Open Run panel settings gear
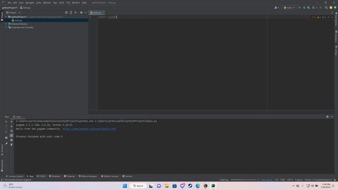This screenshot has height=190, width=338. tap(327, 117)
